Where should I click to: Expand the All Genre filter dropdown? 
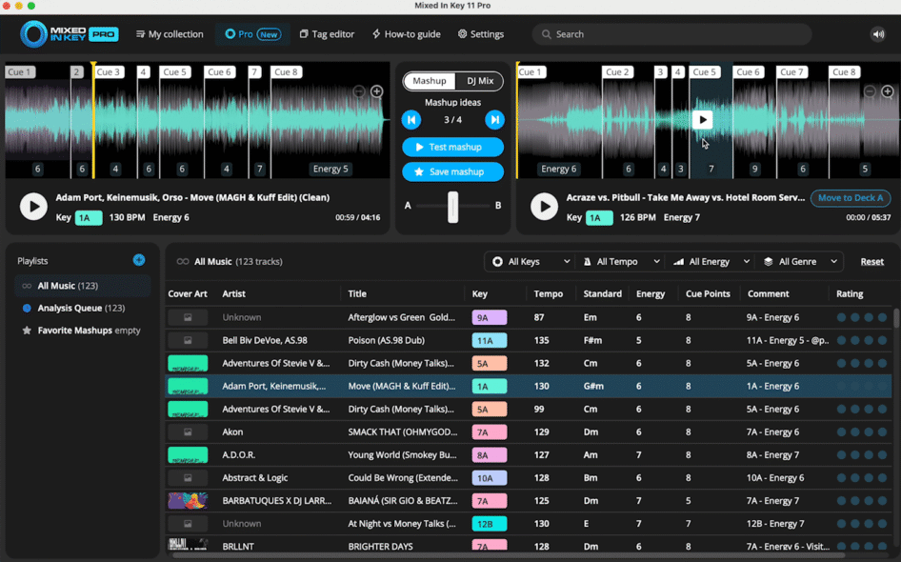tap(802, 262)
